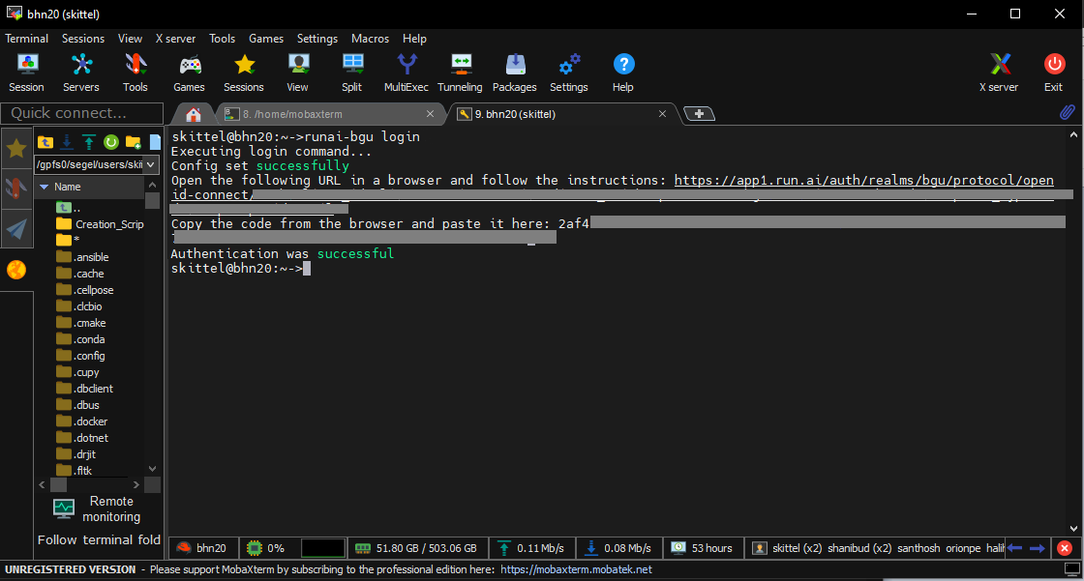Open the Tools toolbar icon
Viewport: 1084px width, 581px height.
(x=135, y=73)
